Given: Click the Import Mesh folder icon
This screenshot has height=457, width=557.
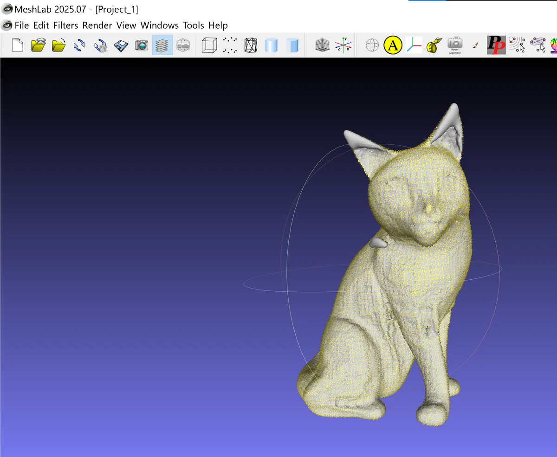Looking at the screenshot, I should pyautogui.click(x=58, y=45).
